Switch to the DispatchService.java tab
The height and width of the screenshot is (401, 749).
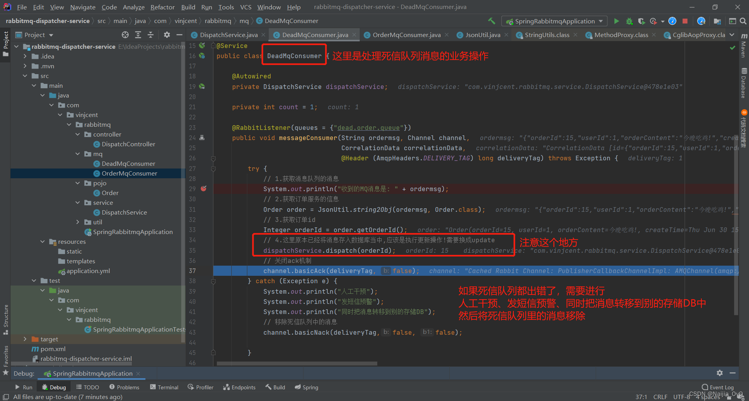[229, 35]
